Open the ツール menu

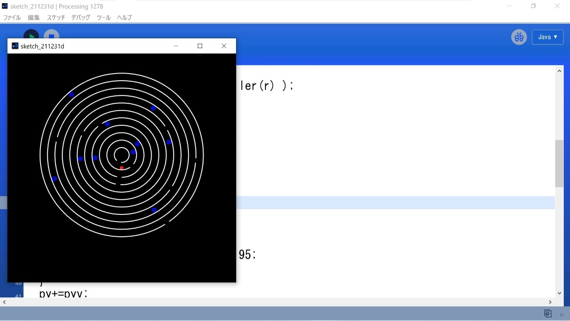click(103, 17)
